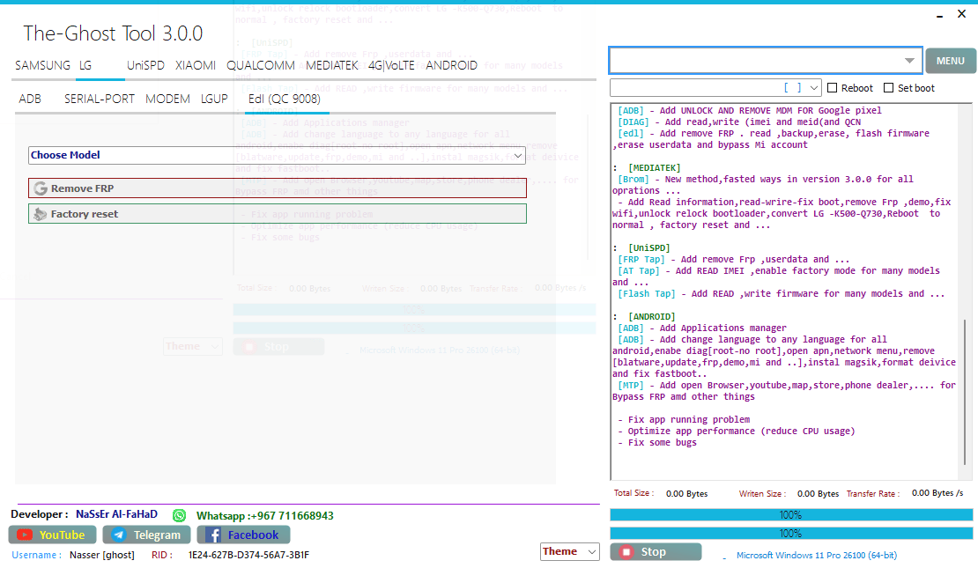
Task: Click the Factory reset broom icon
Action: 40,214
